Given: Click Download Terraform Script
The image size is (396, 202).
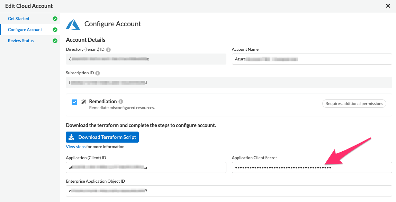Looking at the screenshot, I should click(x=102, y=137).
